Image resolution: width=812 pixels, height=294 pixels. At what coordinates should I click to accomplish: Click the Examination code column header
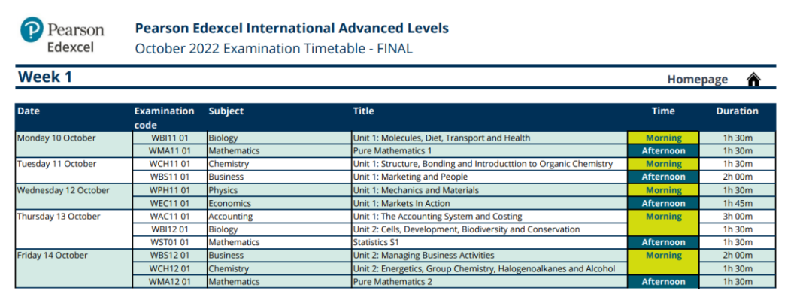(164, 118)
